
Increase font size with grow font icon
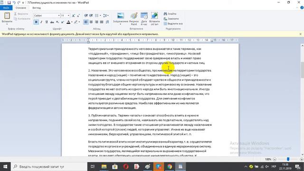74,16
